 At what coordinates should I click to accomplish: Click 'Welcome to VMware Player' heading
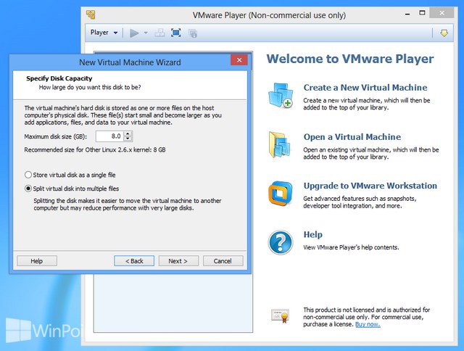coord(350,59)
